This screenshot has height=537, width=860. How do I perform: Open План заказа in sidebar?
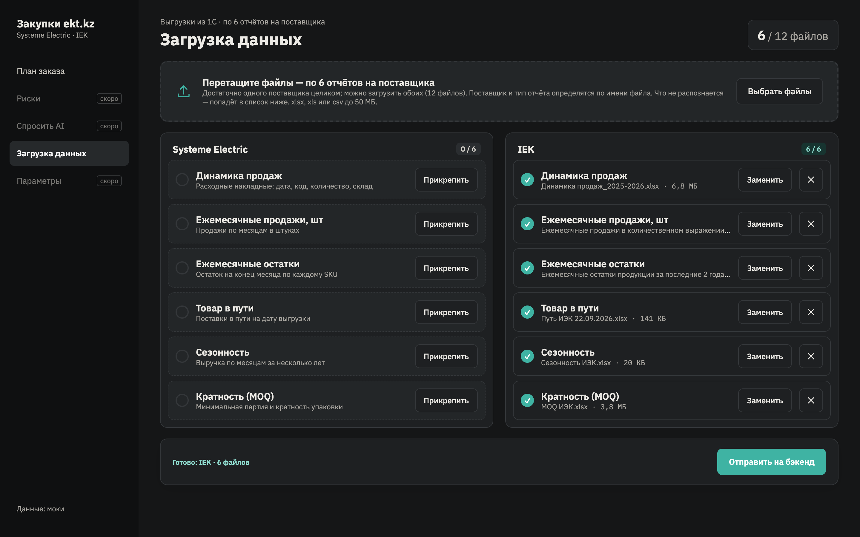click(69, 71)
